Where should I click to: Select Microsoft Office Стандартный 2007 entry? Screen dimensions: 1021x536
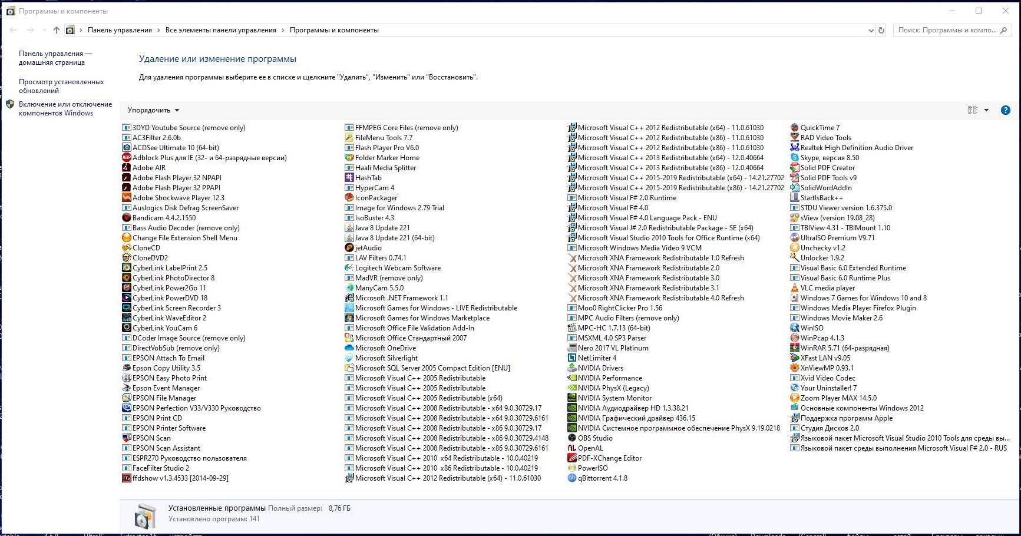[405, 338]
